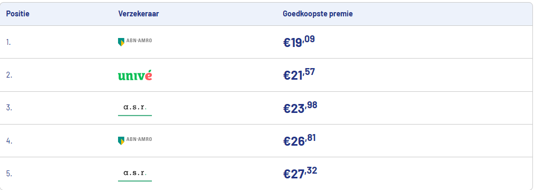Viewport: 534px width, 190px height.
Task: Select the €23,98 premium price
Action: [x=300, y=108]
